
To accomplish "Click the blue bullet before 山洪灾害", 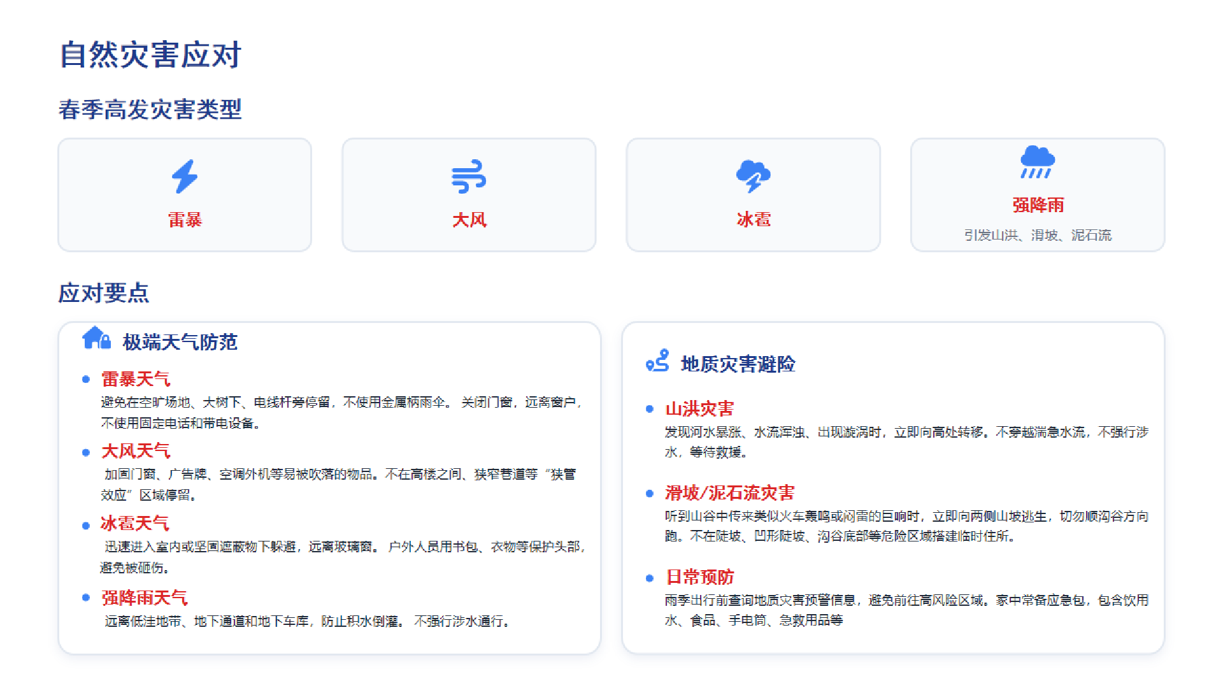I will pos(650,409).
